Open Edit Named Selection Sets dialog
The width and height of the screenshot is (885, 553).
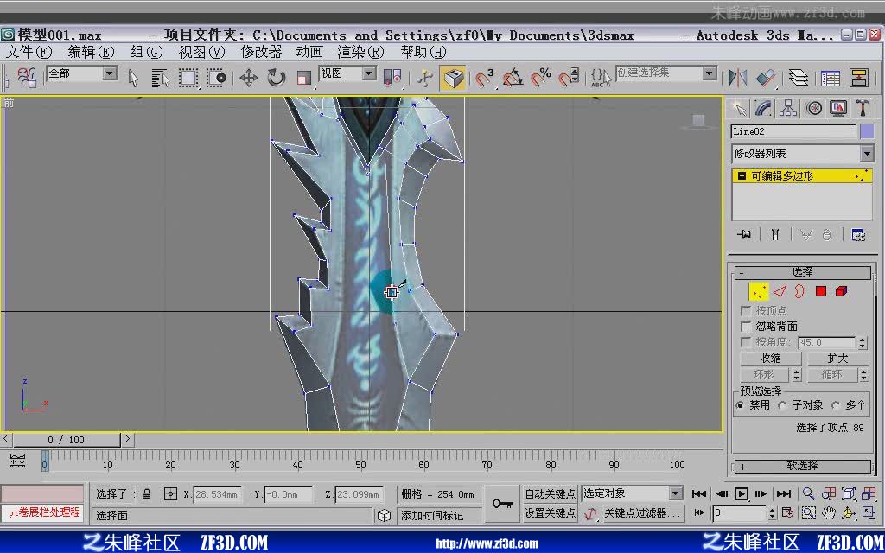pyautogui.click(x=601, y=78)
